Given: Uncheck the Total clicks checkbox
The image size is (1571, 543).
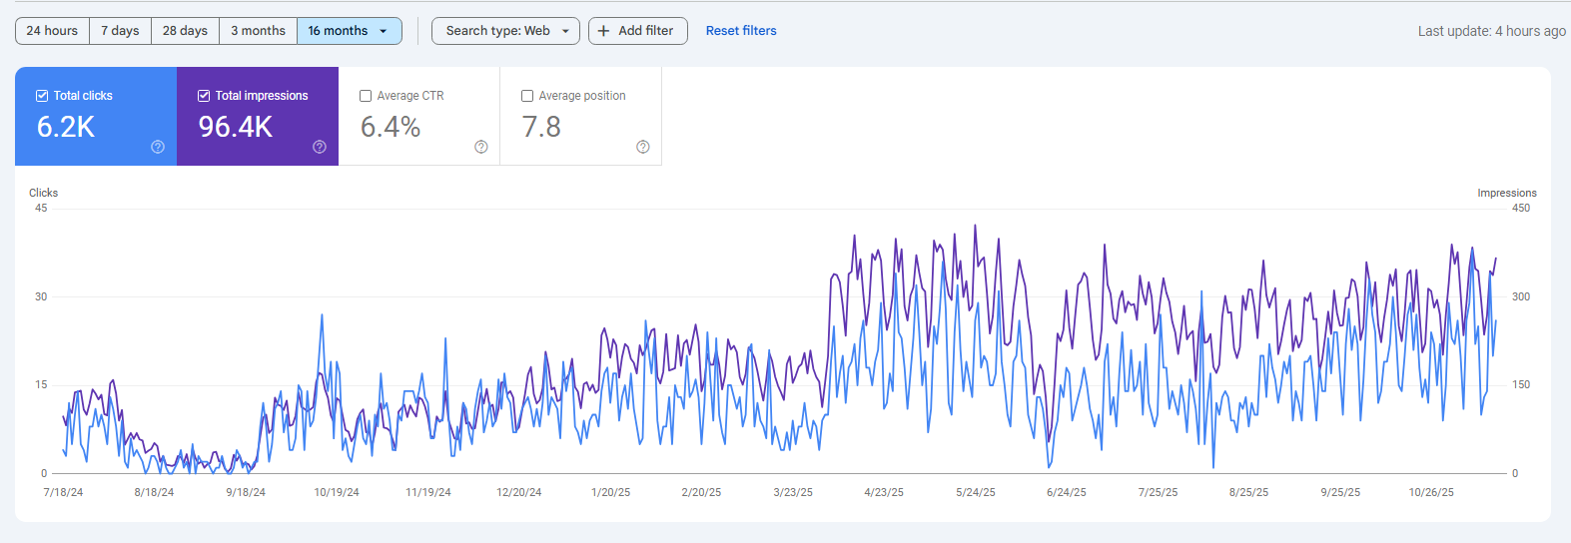Looking at the screenshot, I should pyautogui.click(x=42, y=96).
